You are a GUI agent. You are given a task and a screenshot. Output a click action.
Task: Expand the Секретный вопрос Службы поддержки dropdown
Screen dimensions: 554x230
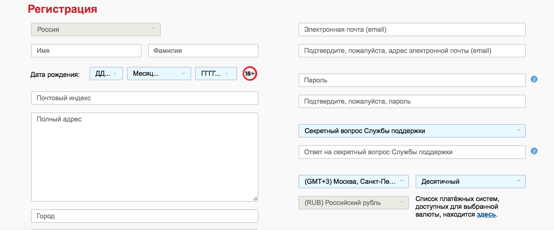412,131
